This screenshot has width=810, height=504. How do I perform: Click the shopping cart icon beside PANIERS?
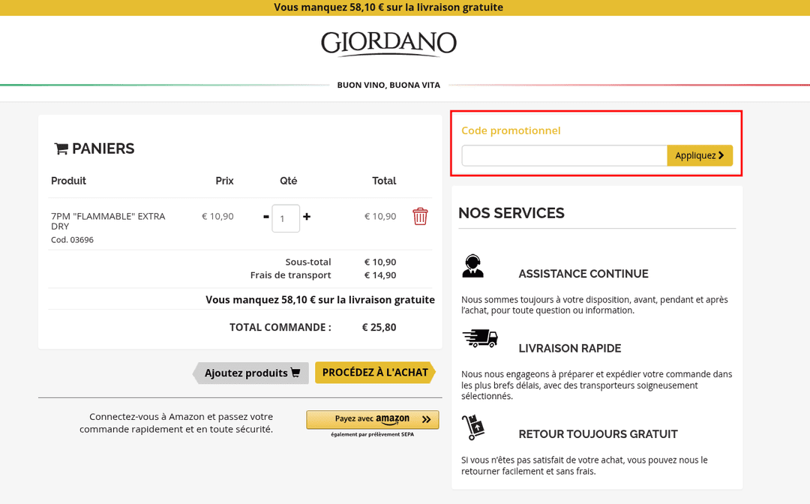61,148
